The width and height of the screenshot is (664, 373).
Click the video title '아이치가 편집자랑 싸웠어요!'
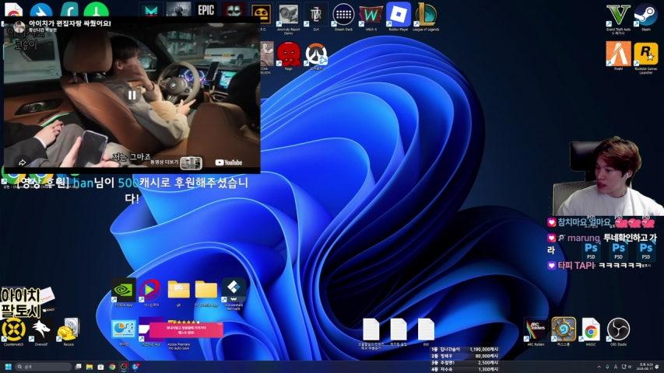tap(70, 23)
